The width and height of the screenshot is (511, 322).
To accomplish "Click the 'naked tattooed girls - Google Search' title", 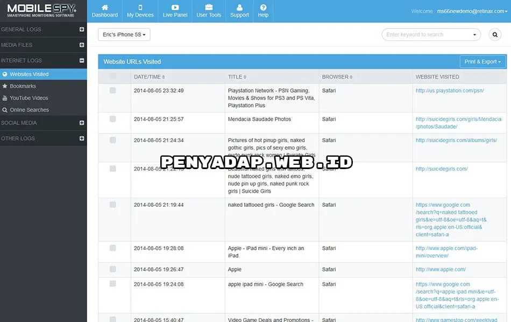I will click(271, 205).
